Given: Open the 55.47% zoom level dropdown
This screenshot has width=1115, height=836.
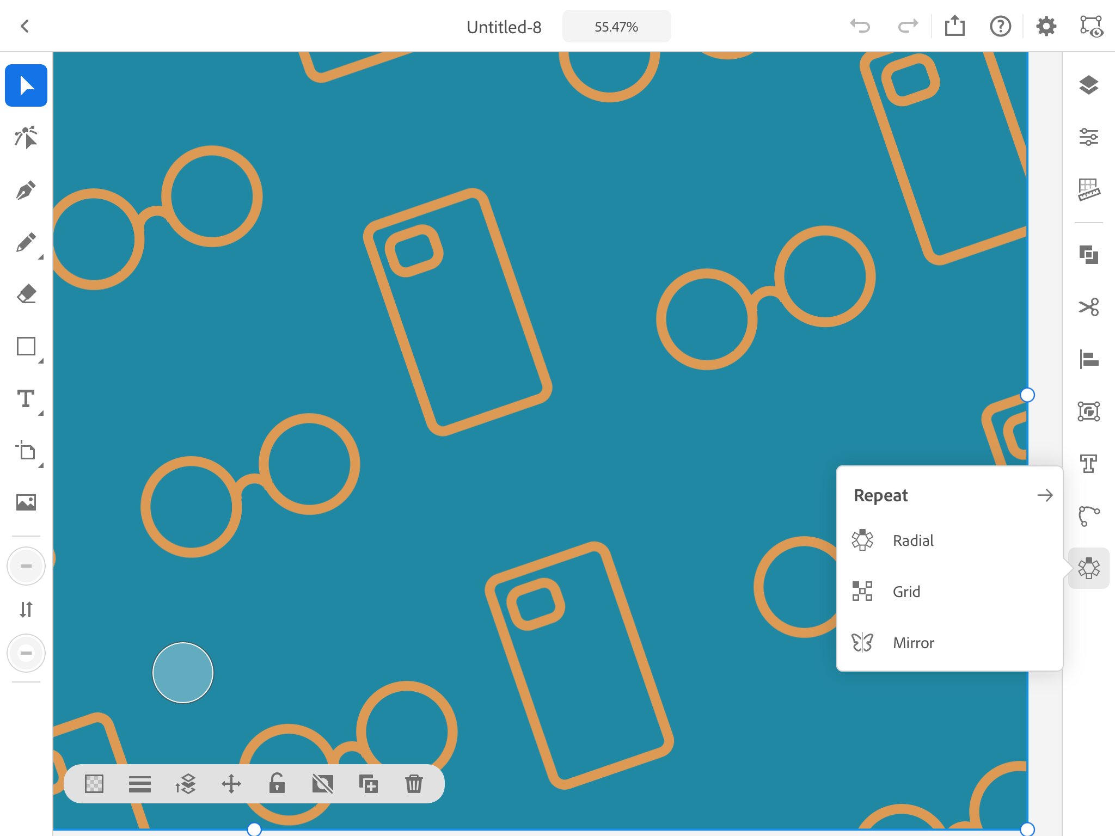Looking at the screenshot, I should click(x=616, y=27).
